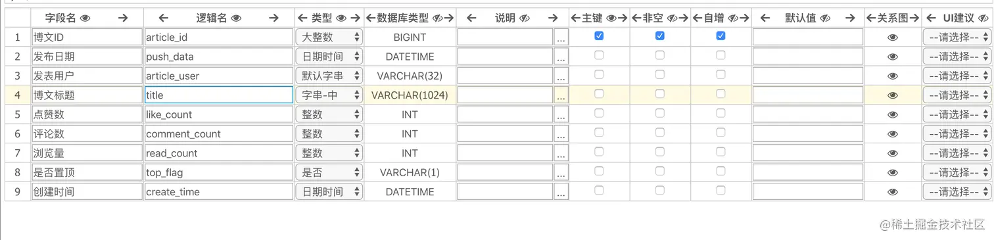The image size is (994, 240).
Task: Click the left arrow in the UI建议 header
Action: [932, 18]
